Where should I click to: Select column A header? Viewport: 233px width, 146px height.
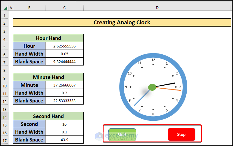coord(11,8)
